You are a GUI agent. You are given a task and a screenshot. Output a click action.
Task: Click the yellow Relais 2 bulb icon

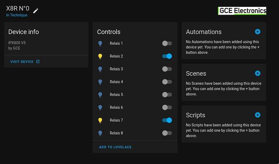[x=100, y=56]
